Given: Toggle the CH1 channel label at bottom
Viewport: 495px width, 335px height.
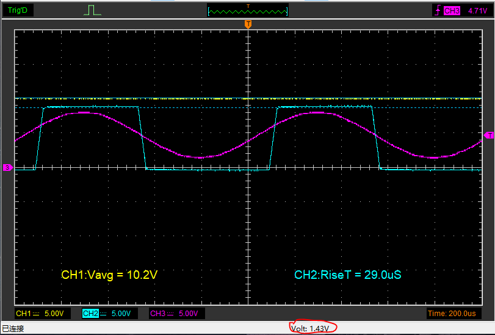Looking at the screenshot, I should [x=24, y=314].
